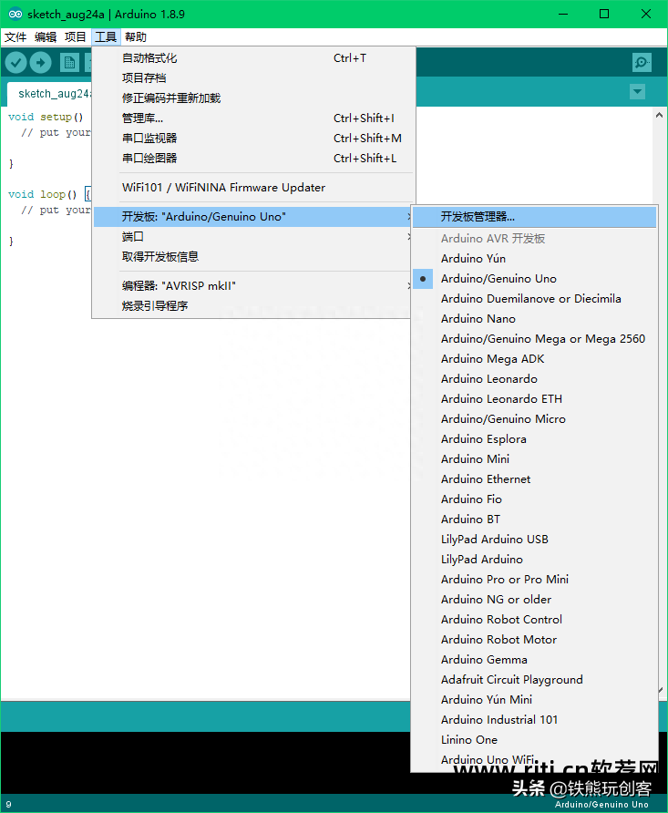The width and height of the screenshot is (668, 813).
Task: Select Arduino Duemilanove or Diecimila board
Action: (x=534, y=299)
